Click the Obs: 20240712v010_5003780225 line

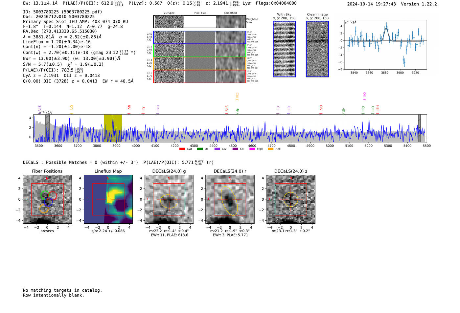pyautogui.click(x=59, y=17)
